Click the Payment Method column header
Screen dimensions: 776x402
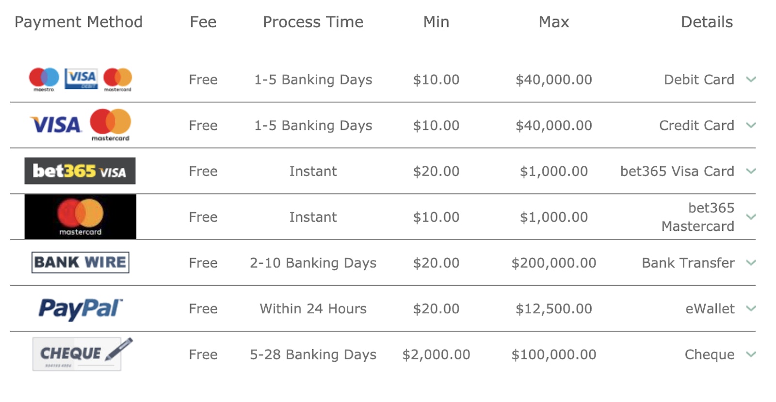coord(79,22)
